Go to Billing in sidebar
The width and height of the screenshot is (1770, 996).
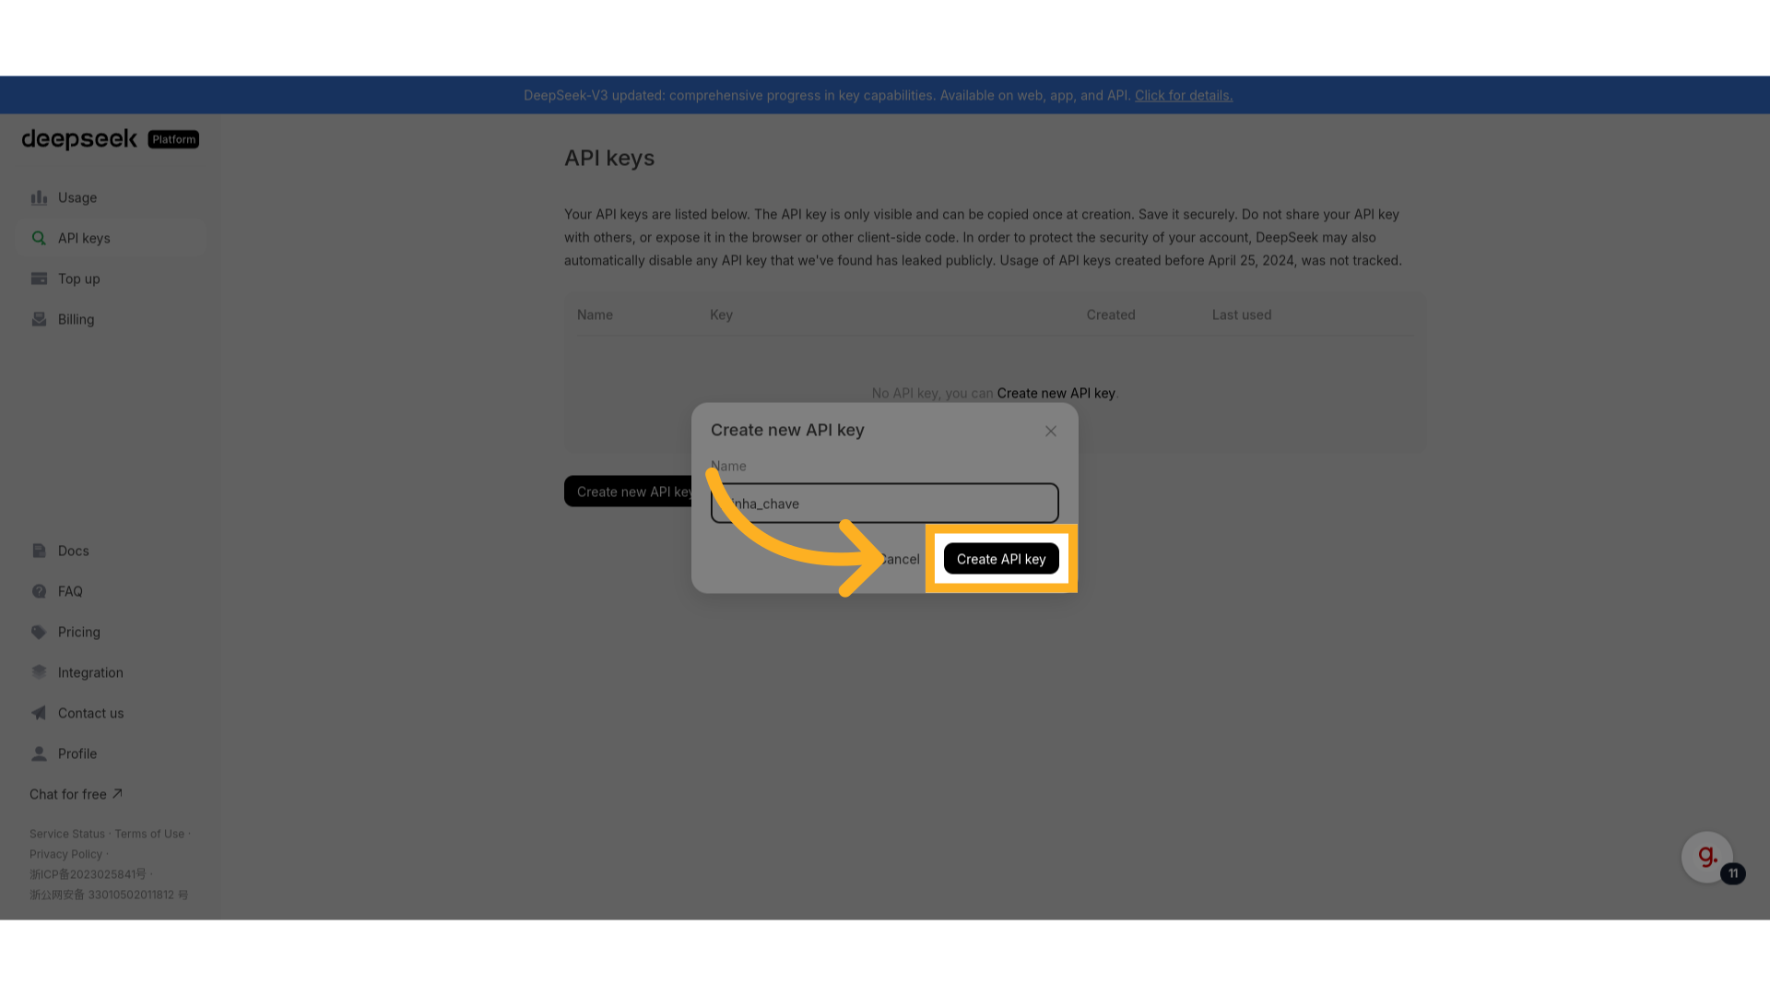110,319
